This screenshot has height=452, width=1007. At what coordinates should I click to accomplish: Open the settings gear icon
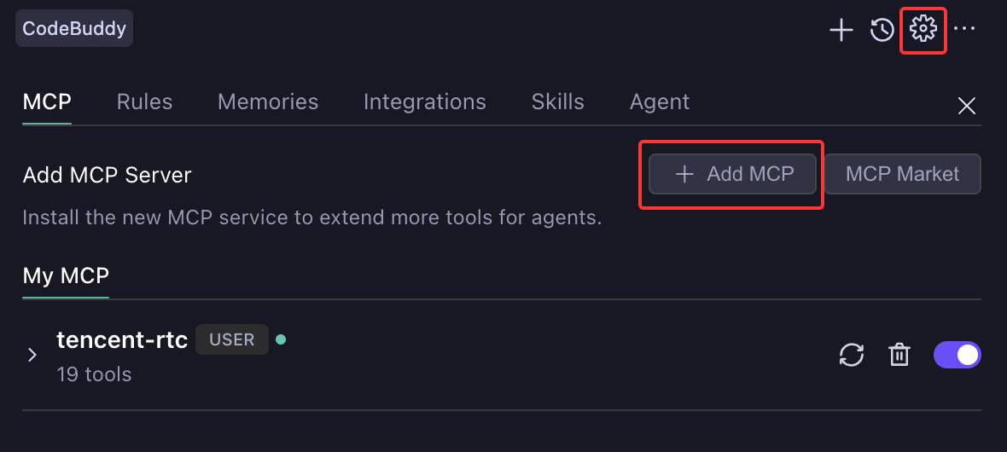923,30
